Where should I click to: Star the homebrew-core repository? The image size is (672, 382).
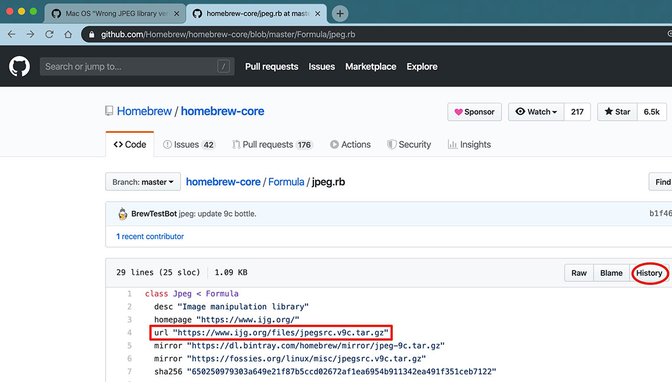click(617, 112)
